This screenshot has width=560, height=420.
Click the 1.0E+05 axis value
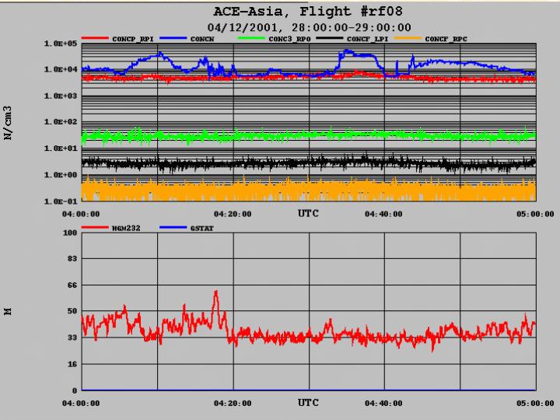[61, 44]
